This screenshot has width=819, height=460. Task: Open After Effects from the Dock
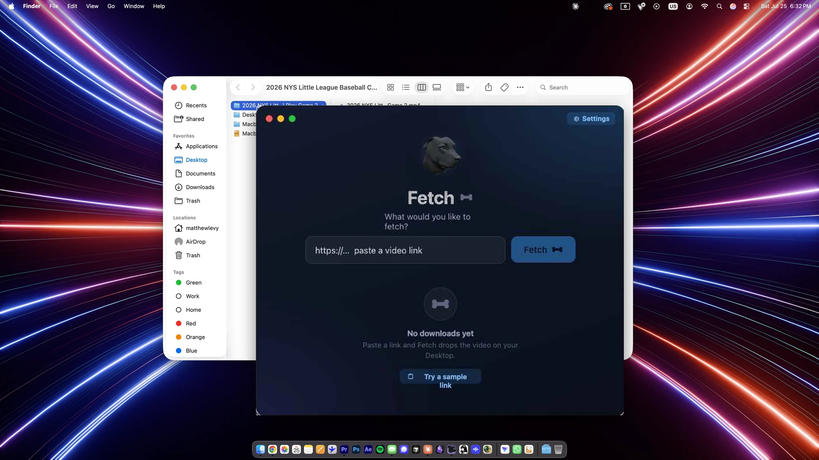(x=368, y=449)
